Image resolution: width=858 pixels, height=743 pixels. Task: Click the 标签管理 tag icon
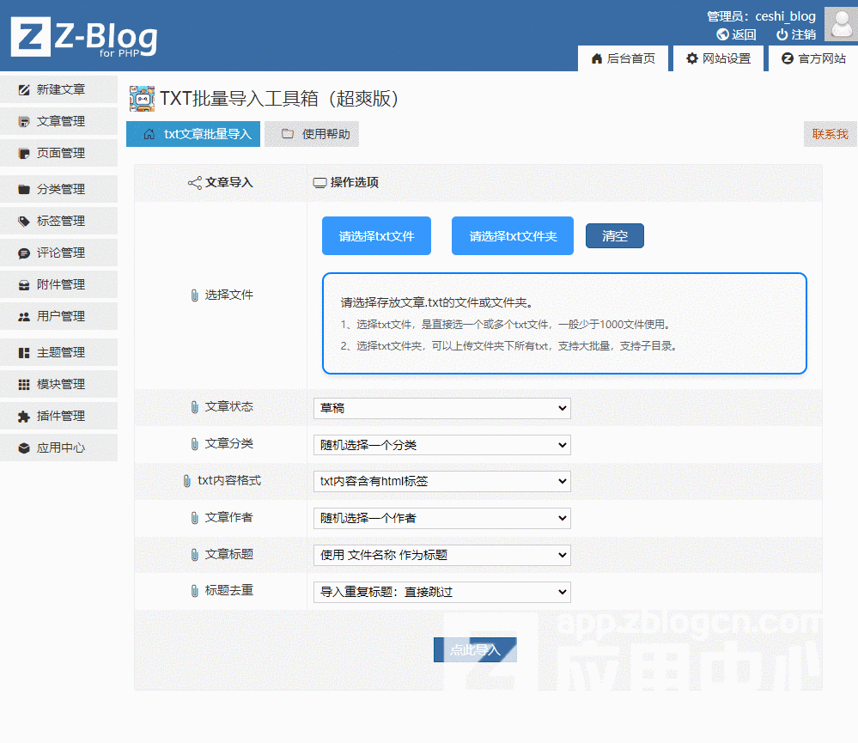24,221
